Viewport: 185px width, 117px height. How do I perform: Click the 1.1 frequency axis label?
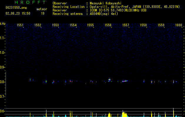(x=2, y=38)
